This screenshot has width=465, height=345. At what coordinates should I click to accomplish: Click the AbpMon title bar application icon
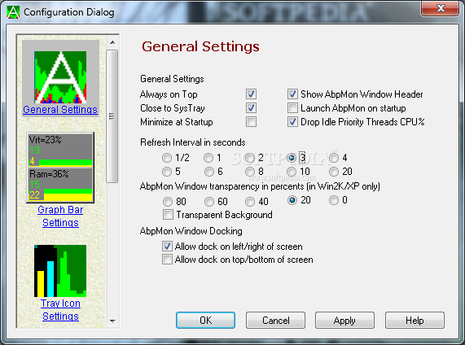[13, 12]
